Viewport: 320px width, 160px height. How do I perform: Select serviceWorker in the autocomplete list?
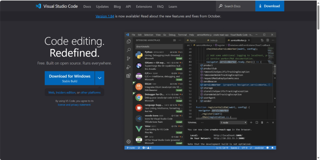click(236, 85)
